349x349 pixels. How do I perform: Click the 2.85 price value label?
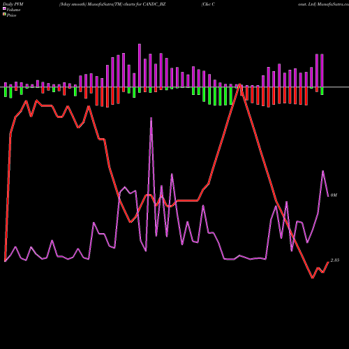335,260
